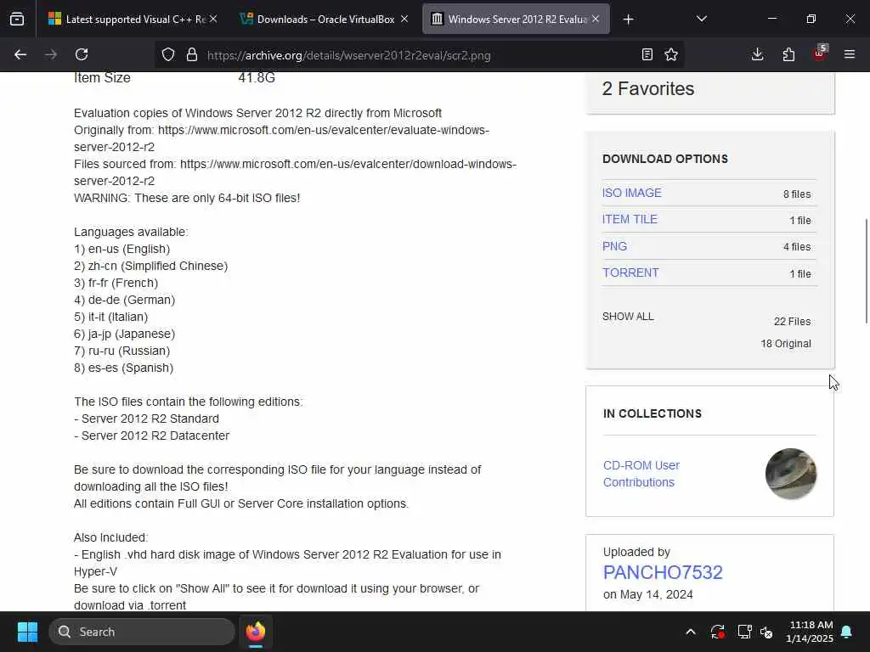The width and height of the screenshot is (870, 652).
Task: Click the site security padlock icon
Action: tap(192, 55)
